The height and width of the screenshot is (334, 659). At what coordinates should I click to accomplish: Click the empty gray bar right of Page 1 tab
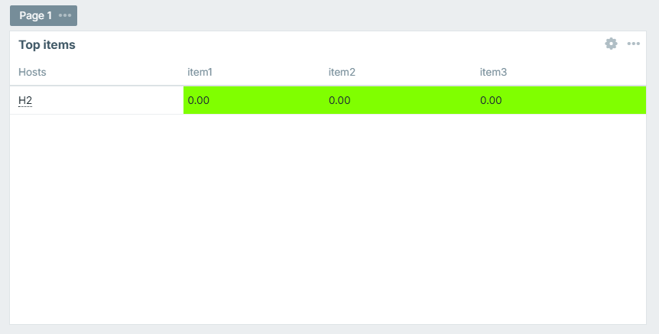click(367, 15)
